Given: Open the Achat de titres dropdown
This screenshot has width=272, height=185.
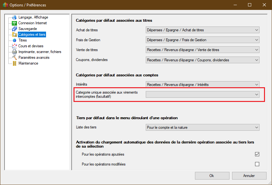Looking at the screenshot, I should (202, 30).
